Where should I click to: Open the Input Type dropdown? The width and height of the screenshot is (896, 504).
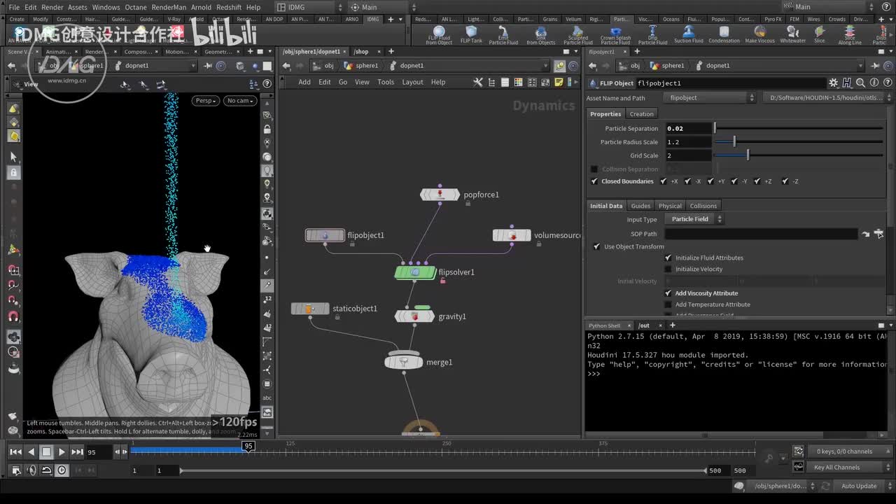point(694,219)
